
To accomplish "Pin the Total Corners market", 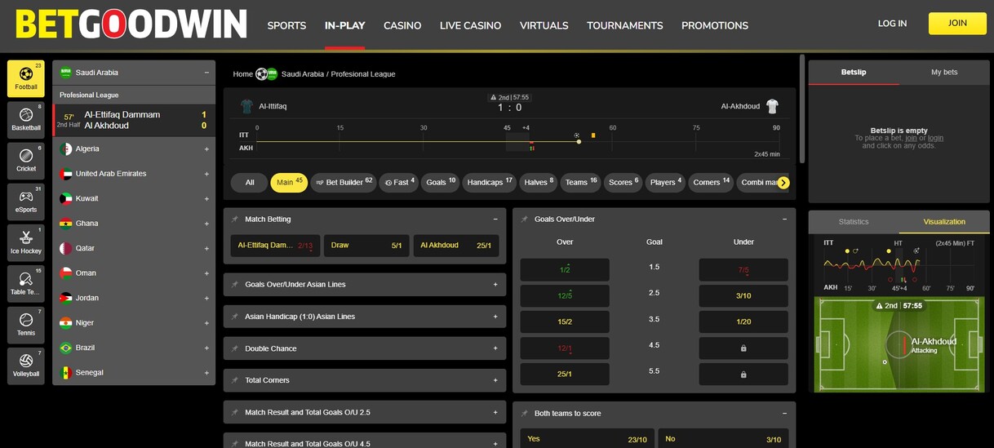I will click(x=235, y=380).
